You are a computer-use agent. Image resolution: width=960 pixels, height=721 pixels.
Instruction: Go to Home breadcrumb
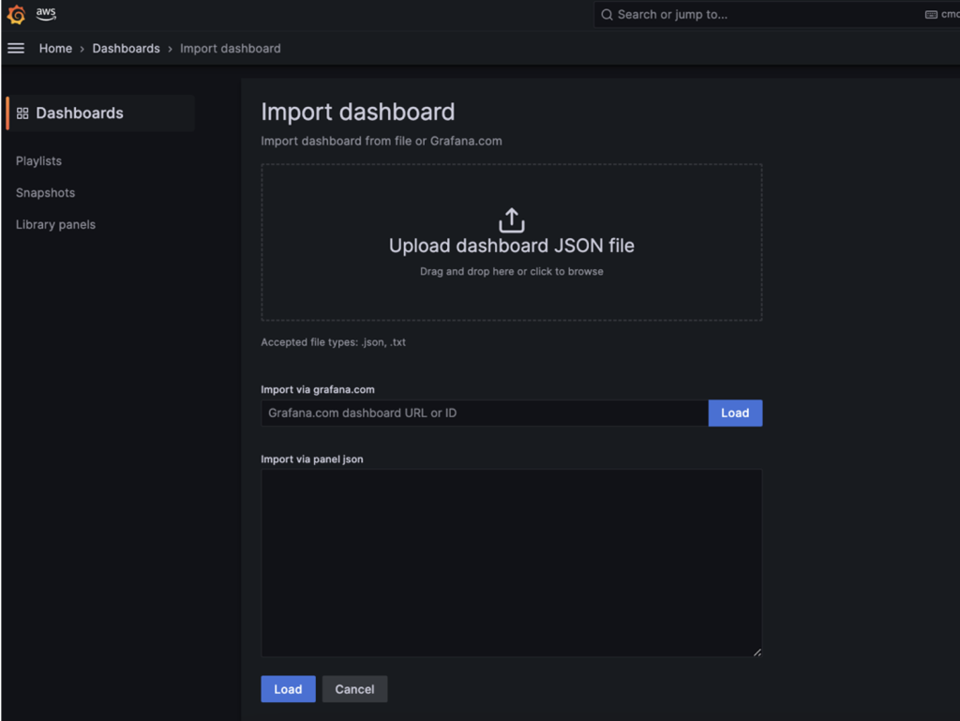(55, 49)
